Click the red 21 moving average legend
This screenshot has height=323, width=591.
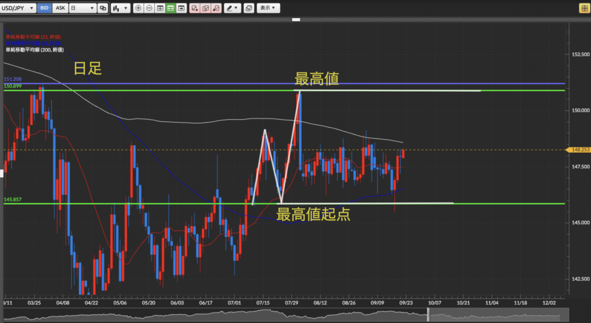point(33,36)
